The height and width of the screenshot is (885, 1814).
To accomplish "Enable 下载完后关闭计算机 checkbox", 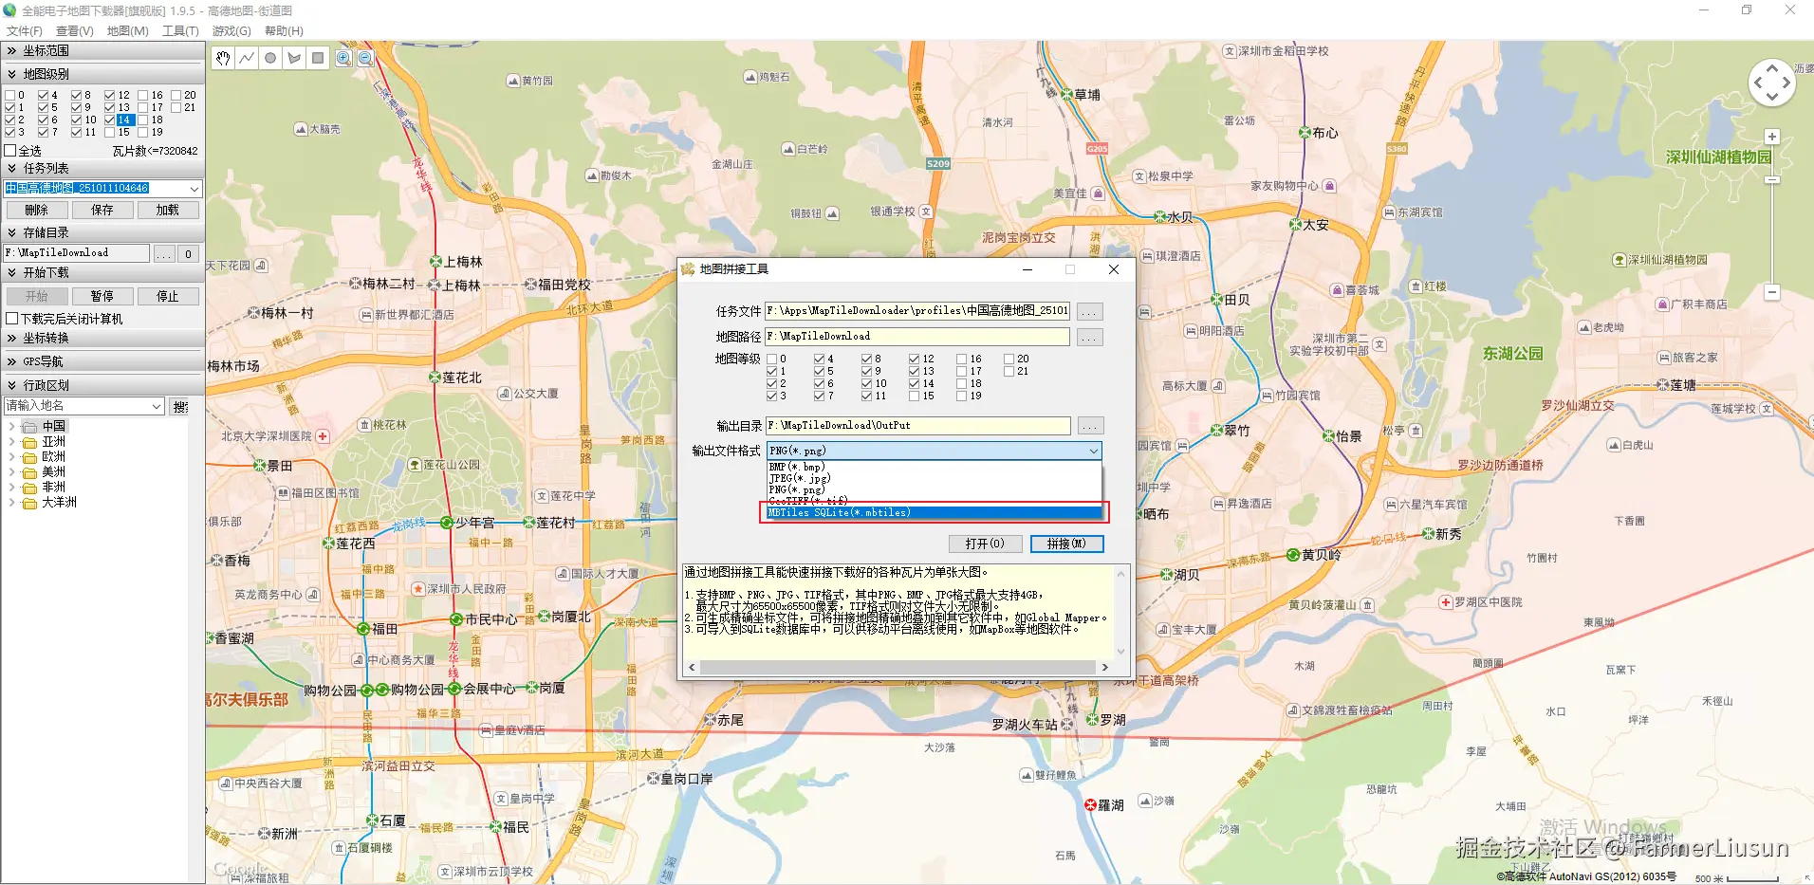I will click(x=12, y=319).
